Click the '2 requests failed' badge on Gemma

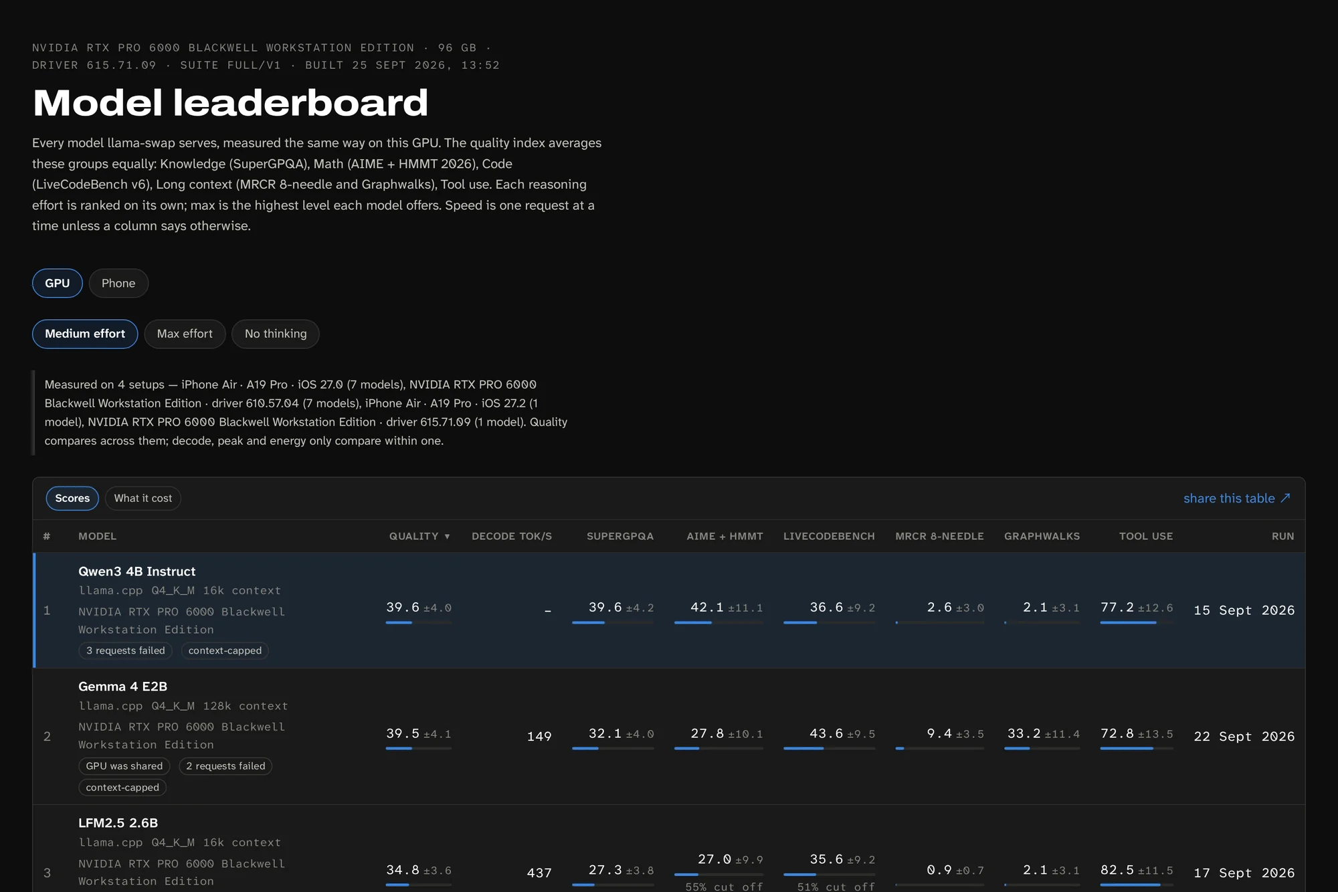point(225,766)
